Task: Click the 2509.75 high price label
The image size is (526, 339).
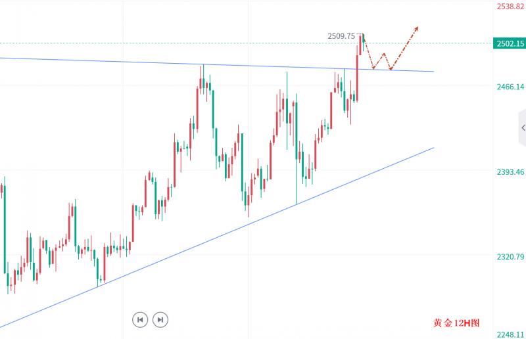Action: (341, 36)
